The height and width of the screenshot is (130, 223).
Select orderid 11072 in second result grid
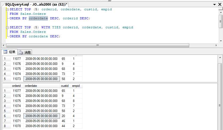17,116
